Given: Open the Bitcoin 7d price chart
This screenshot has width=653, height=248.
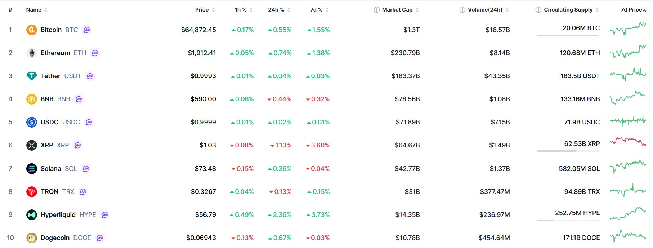Looking at the screenshot, I should [627, 28].
